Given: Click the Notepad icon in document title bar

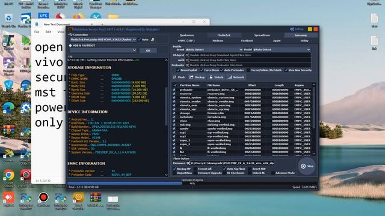Looking at the screenshot, I should [37, 24].
